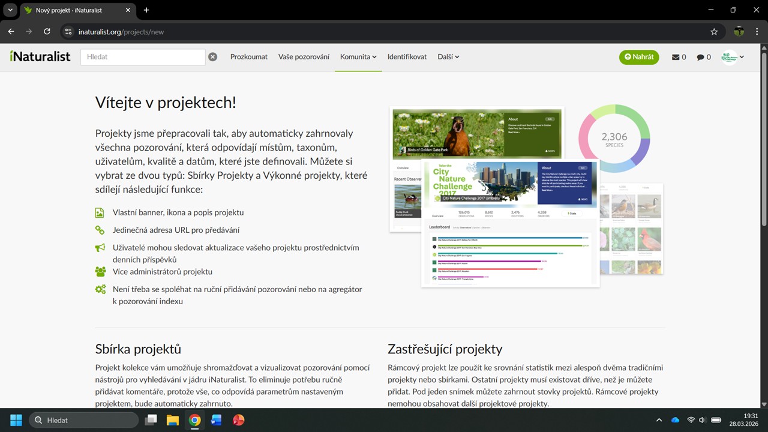Open Chrome profile avatar icon

click(x=739, y=32)
